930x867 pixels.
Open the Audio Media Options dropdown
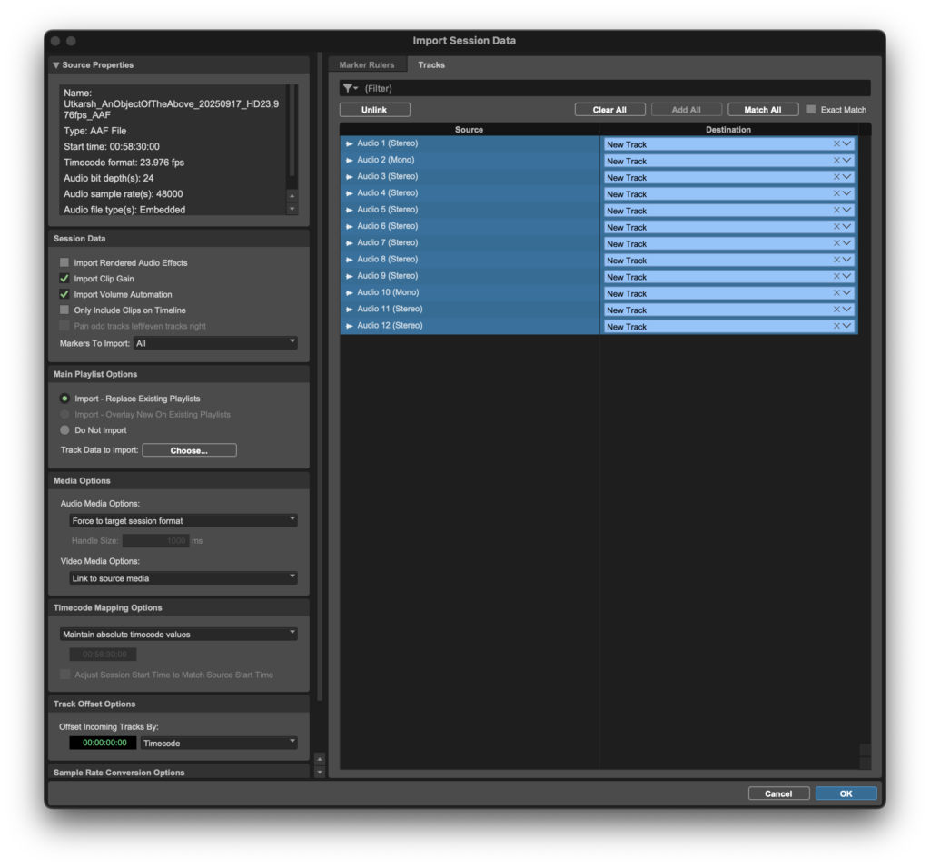tap(183, 520)
